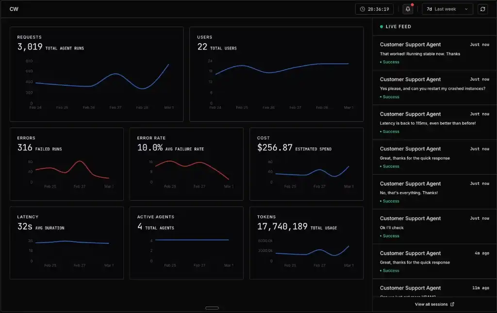Select the 'restart my crashed instances' feed entry
Screen dimensions: 497x313
tap(434, 88)
